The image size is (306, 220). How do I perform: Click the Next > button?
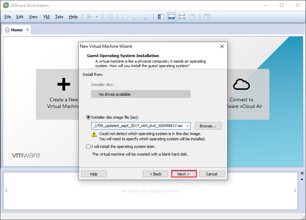pos(184,174)
